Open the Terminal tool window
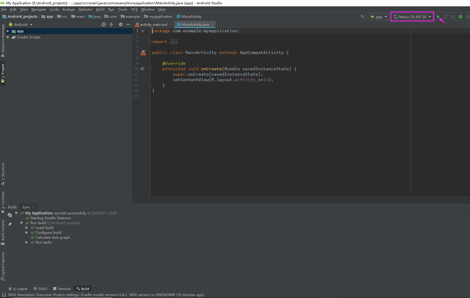 pyautogui.click(x=62, y=289)
